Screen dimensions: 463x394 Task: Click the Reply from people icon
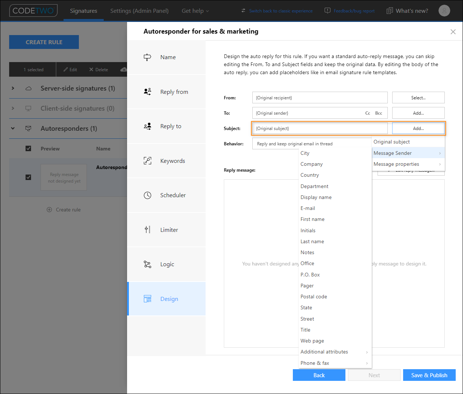[147, 92]
